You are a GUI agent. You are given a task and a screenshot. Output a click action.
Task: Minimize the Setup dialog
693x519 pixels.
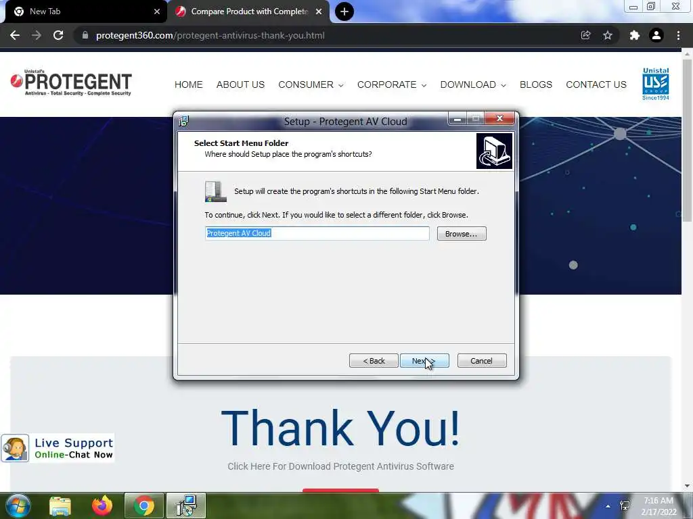tap(457, 119)
